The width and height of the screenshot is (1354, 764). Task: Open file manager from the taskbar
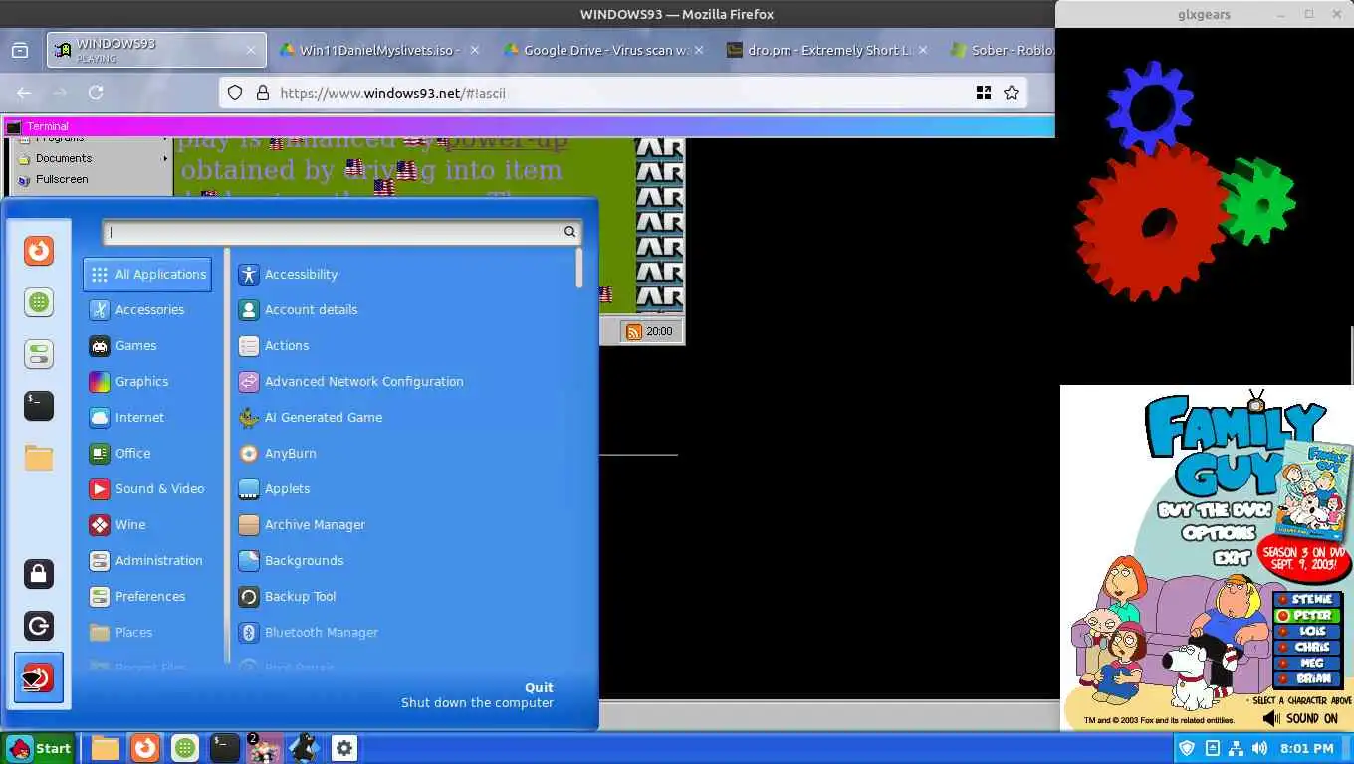coord(106,748)
